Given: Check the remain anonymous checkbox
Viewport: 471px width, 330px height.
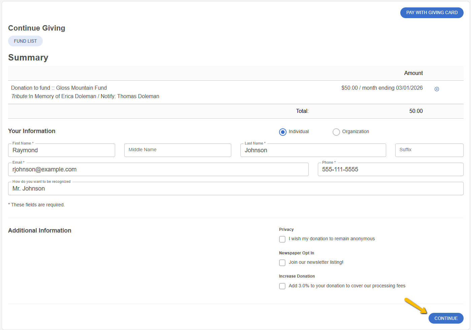Looking at the screenshot, I should [282, 239].
